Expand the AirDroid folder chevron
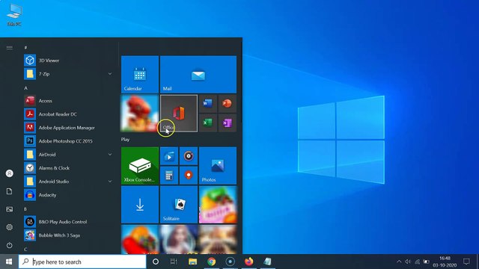This screenshot has width=479, height=269. click(110, 155)
